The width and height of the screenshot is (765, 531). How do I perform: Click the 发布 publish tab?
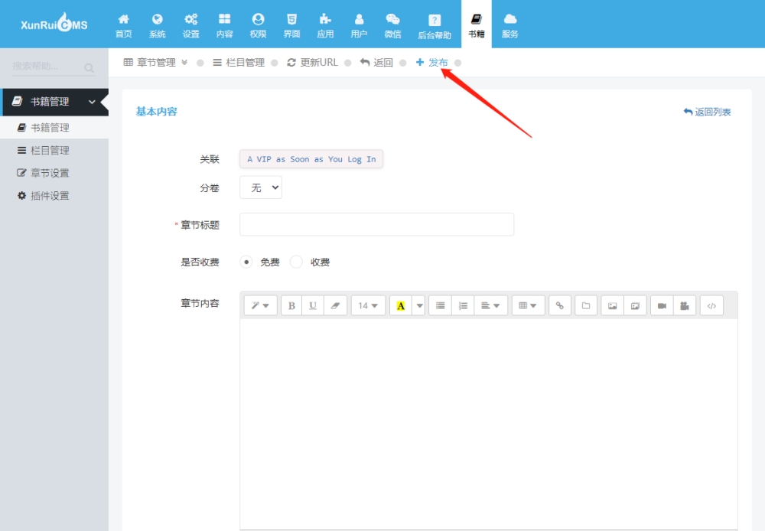(431, 63)
